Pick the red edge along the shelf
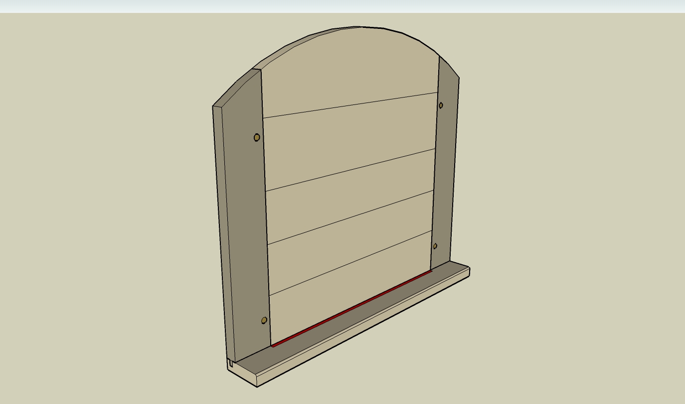685x404 pixels. coord(351,309)
